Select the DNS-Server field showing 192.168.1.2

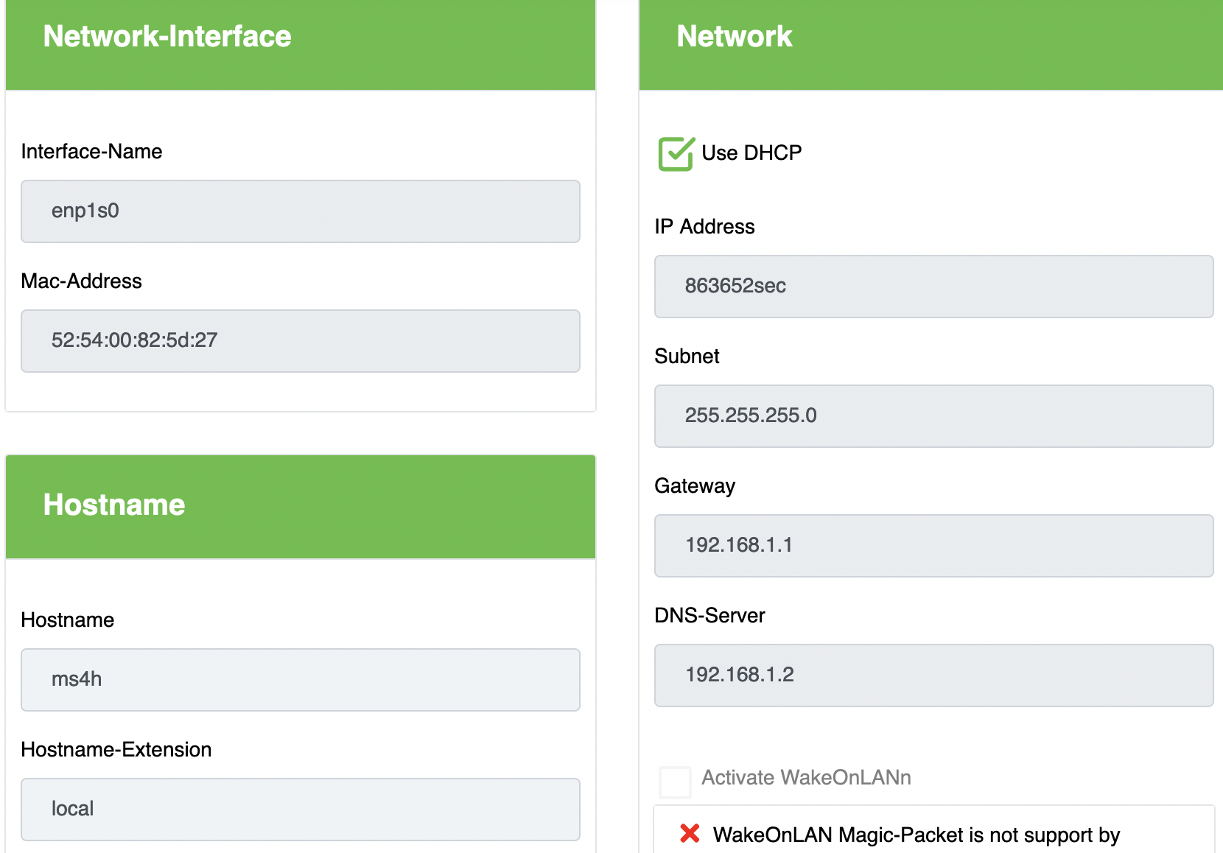click(x=933, y=675)
